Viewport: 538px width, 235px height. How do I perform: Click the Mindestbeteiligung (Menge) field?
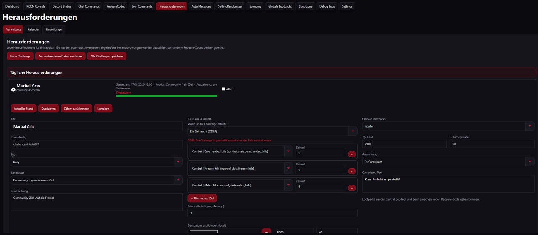[272, 213]
